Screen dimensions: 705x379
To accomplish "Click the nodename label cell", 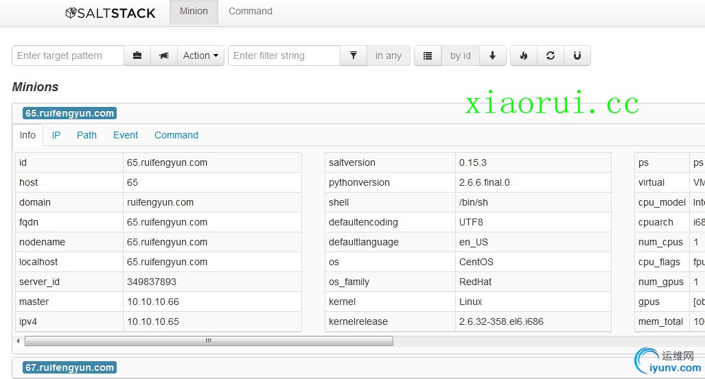I will tap(69, 242).
